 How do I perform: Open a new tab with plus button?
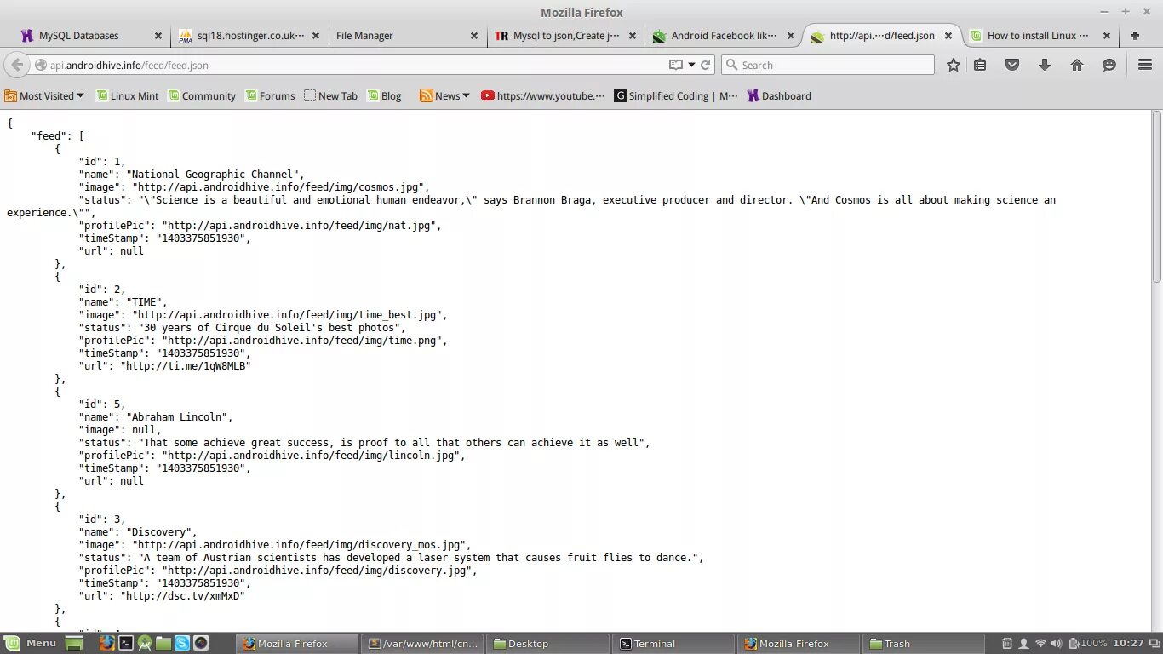pos(1135,36)
